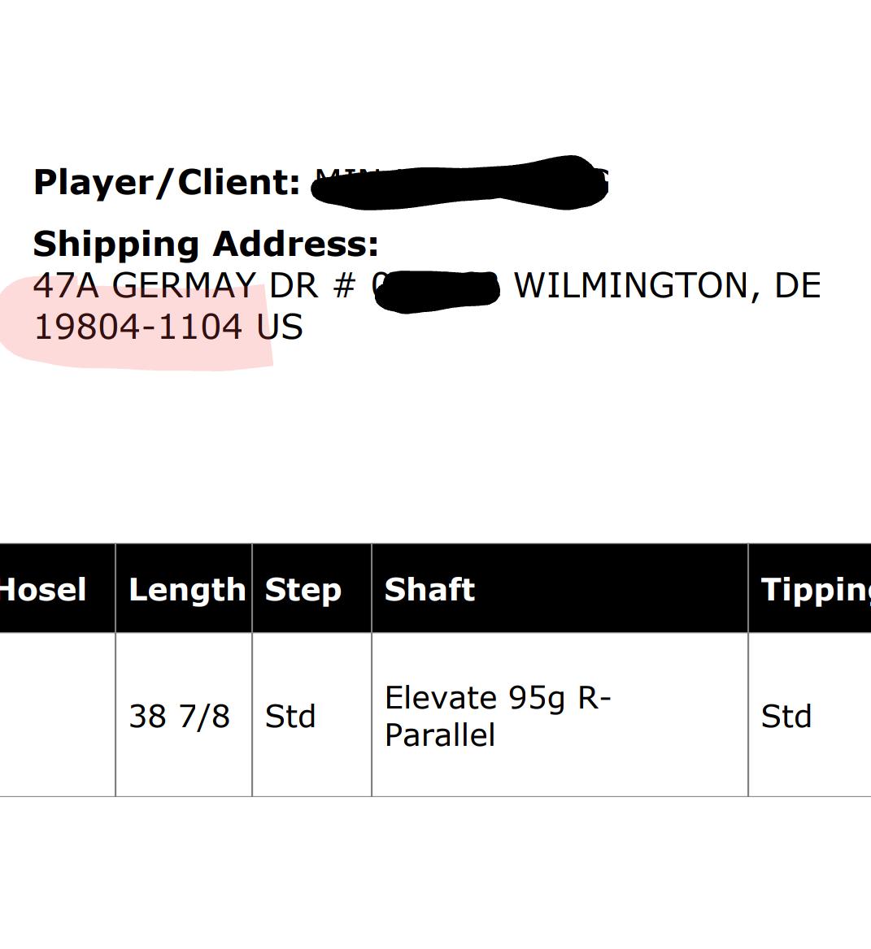
Task: Click the 19804-1104 ZIP code
Action: (x=137, y=327)
